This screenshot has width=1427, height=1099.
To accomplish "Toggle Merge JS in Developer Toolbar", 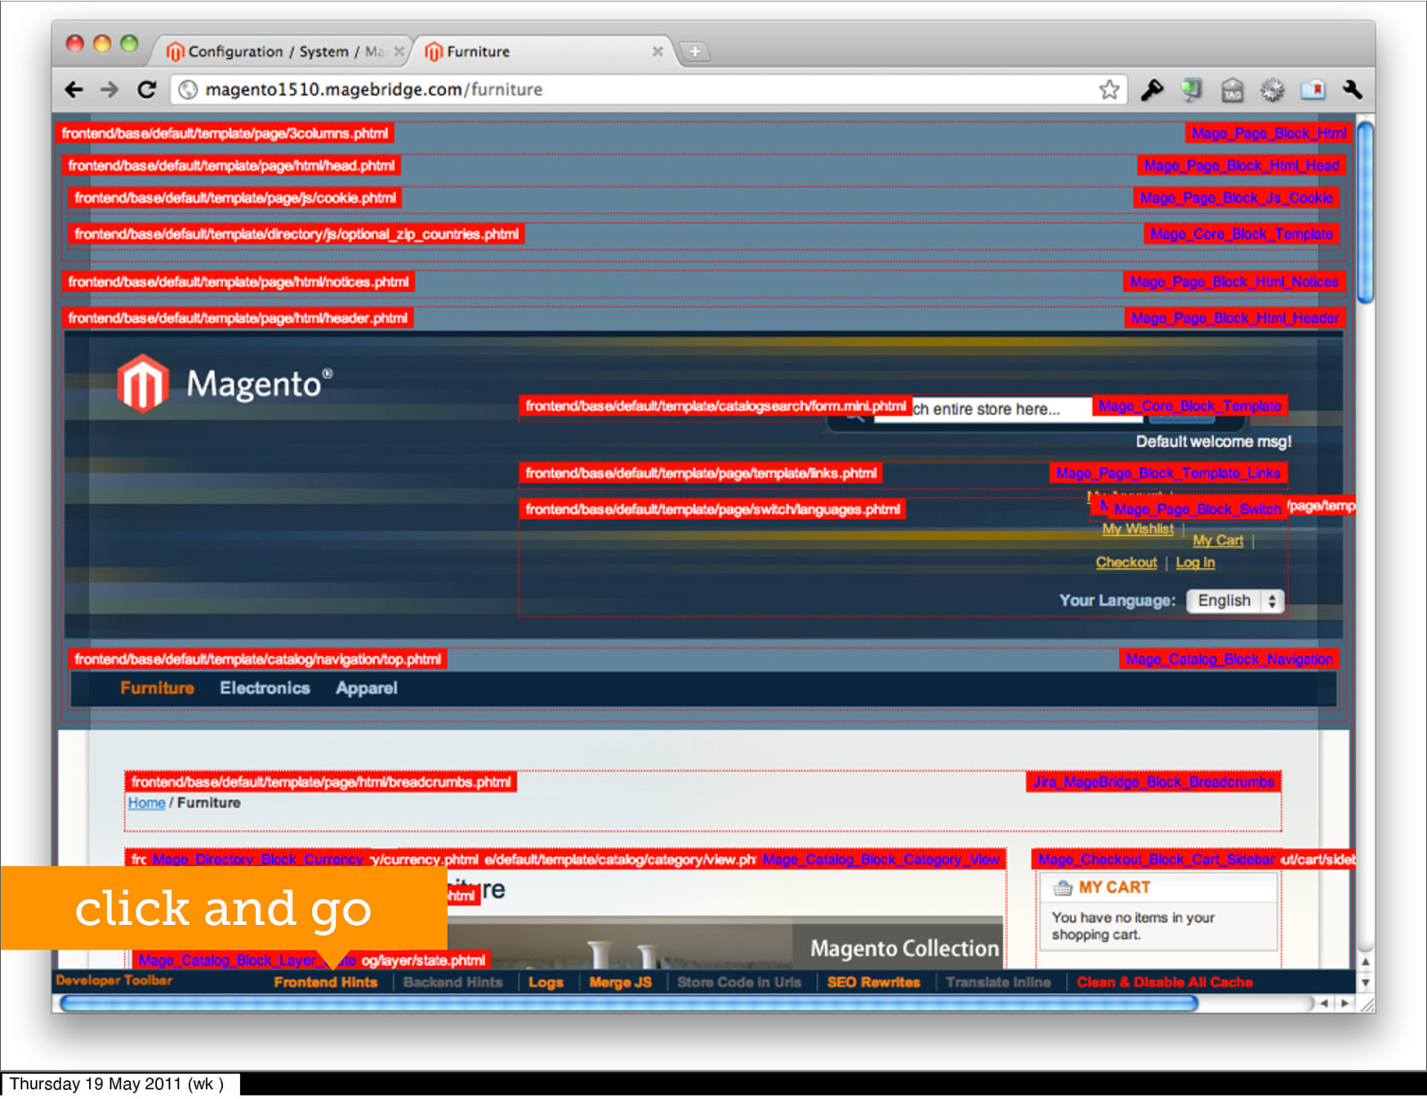I will [x=621, y=982].
